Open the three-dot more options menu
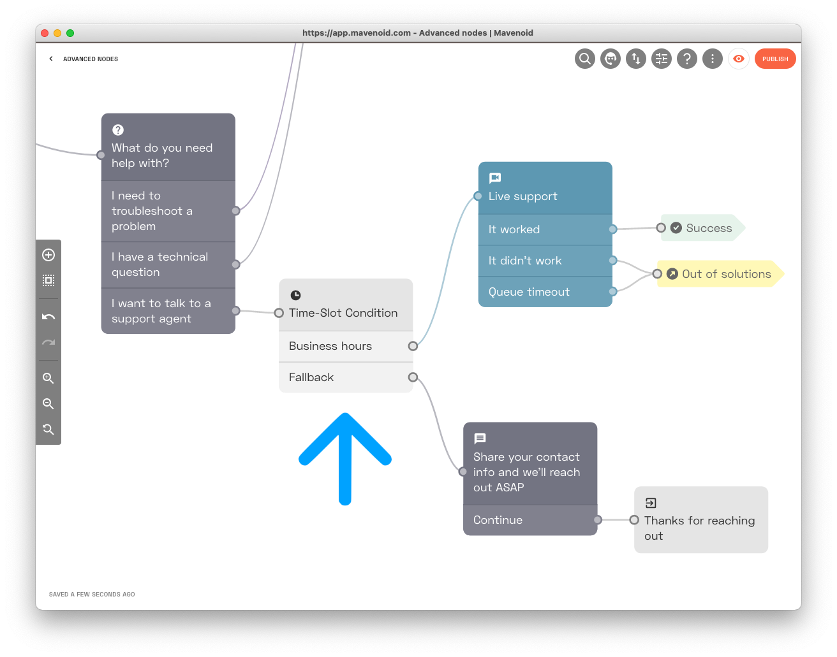The height and width of the screenshot is (657, 837). point(713,59)
